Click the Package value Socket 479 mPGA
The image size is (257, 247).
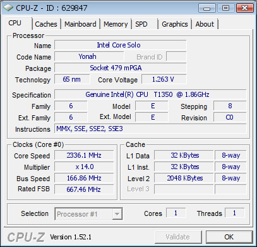(121, 68)
